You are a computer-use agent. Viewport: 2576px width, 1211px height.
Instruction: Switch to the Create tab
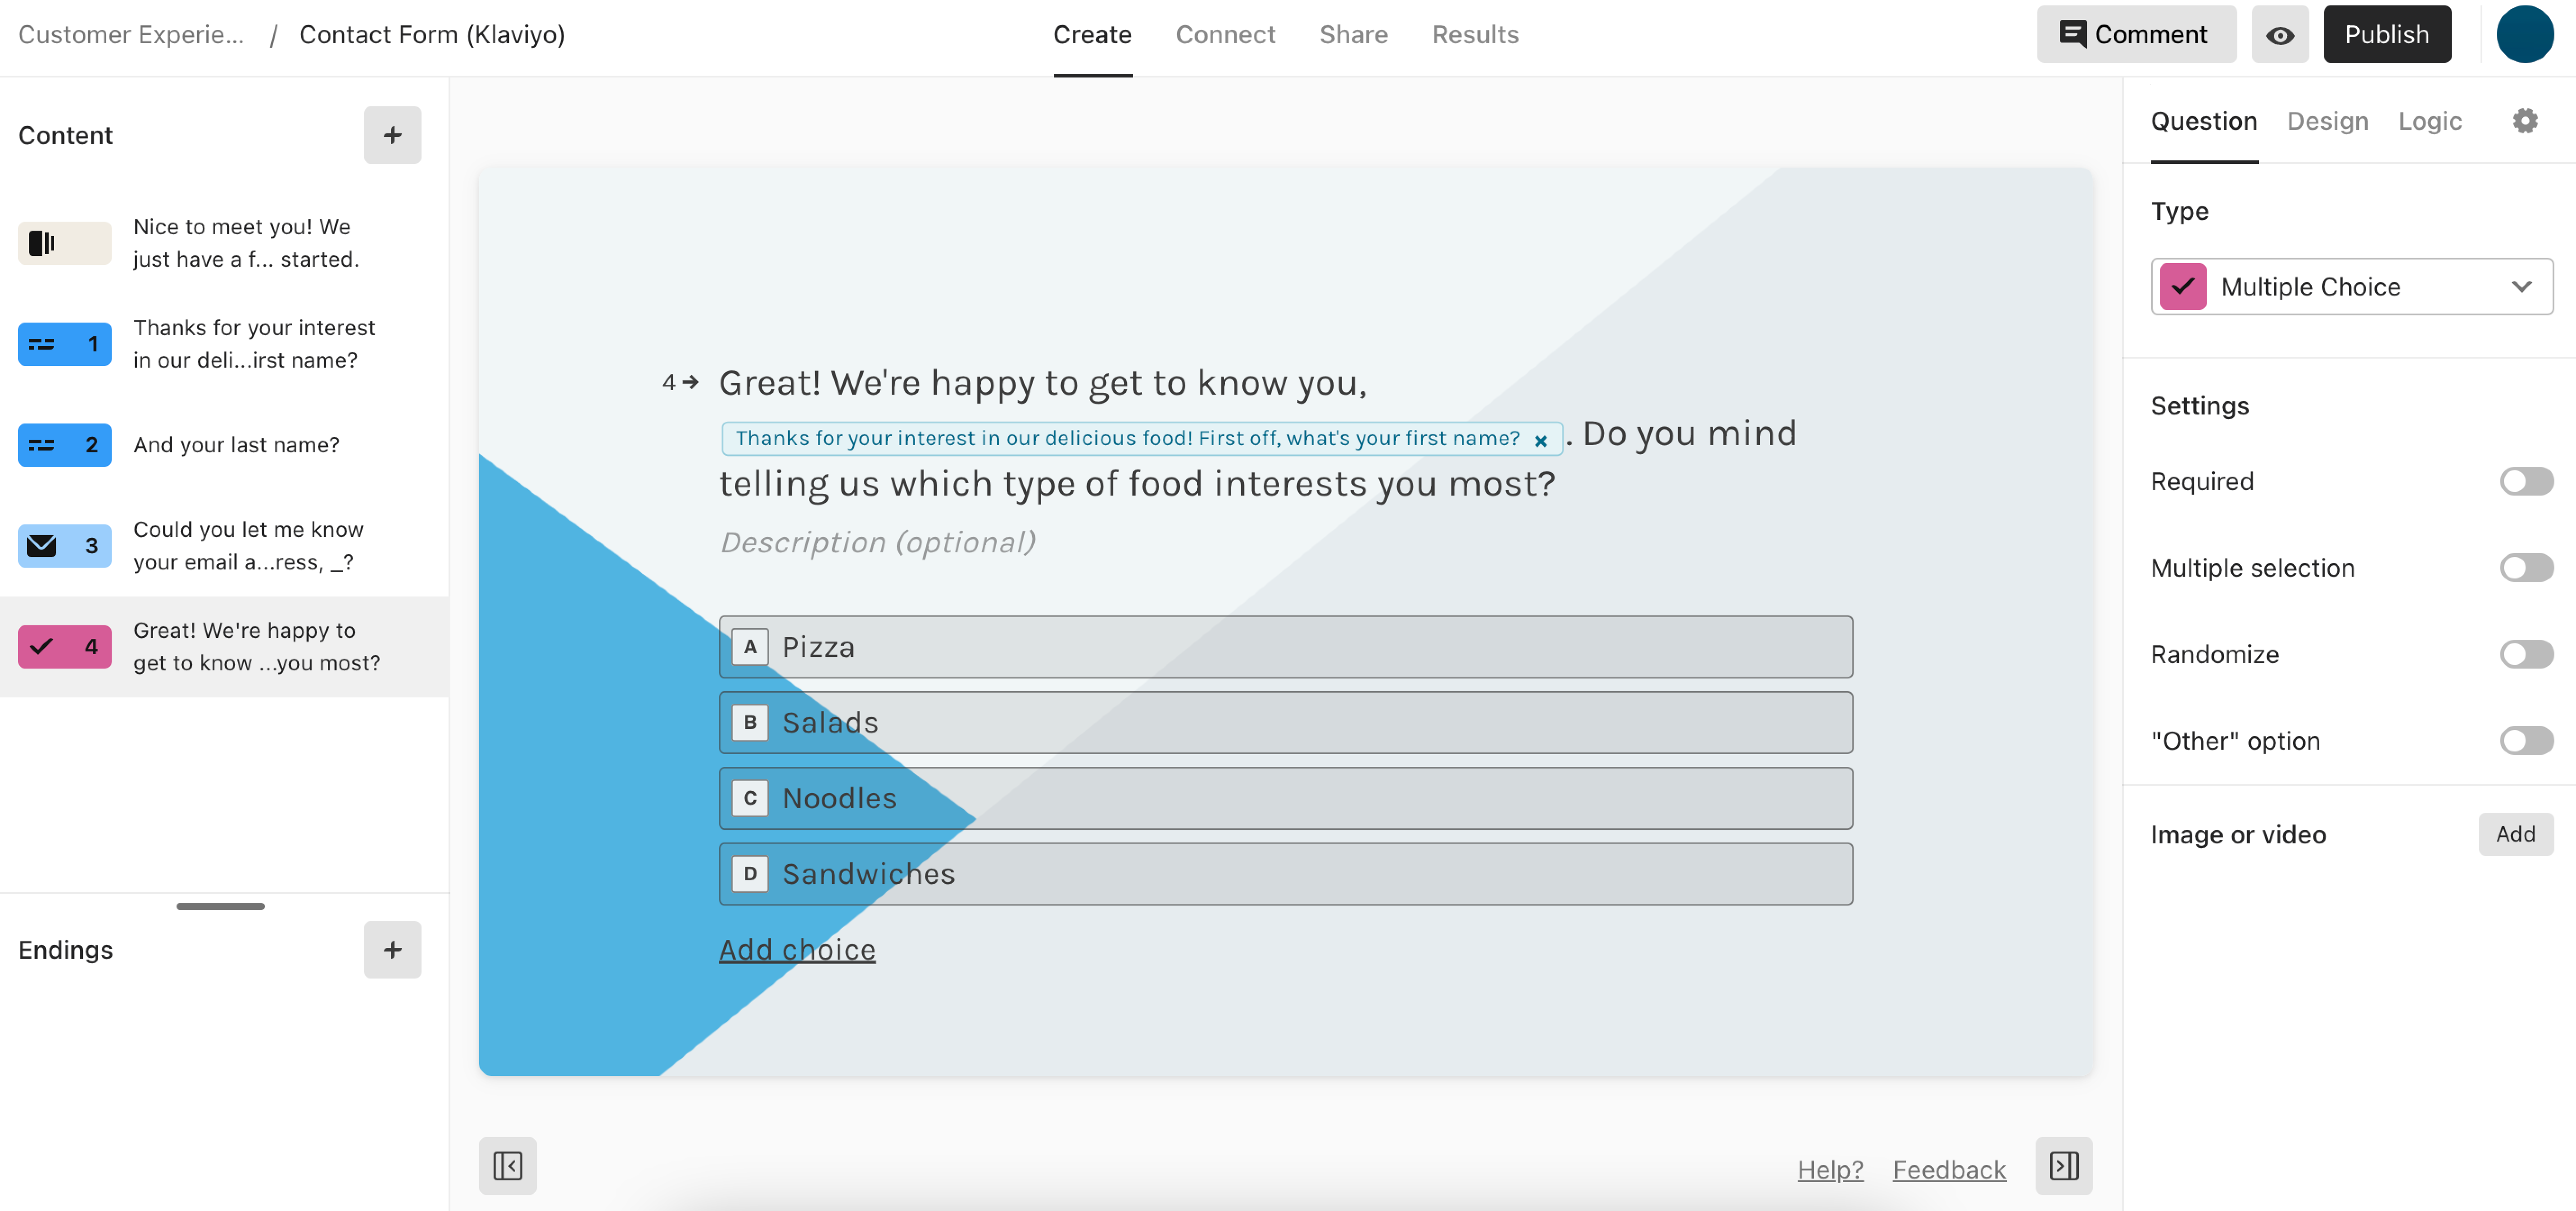(1092, 35)
